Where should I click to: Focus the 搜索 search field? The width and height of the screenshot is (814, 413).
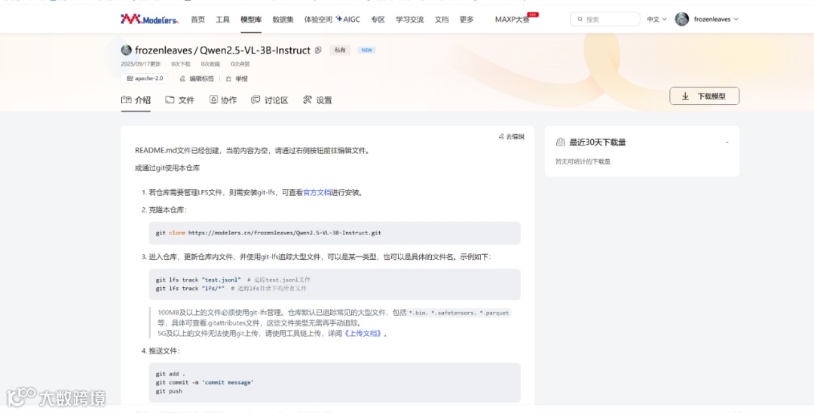tap(605, 19)
